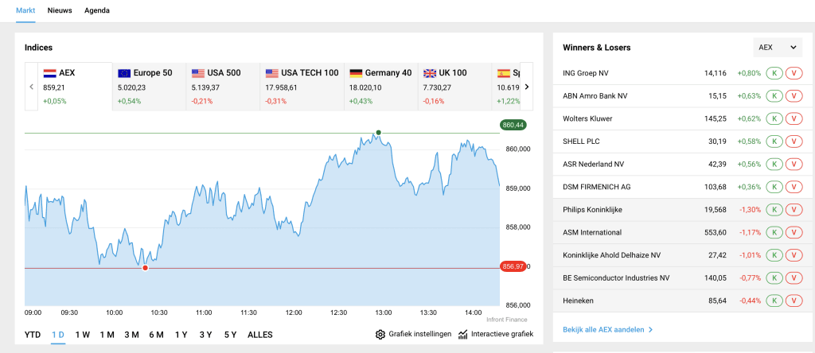Screen dimensions: 815x353
Task: Click the K buy icon for ING Groep NV
Action: [772, 73]
